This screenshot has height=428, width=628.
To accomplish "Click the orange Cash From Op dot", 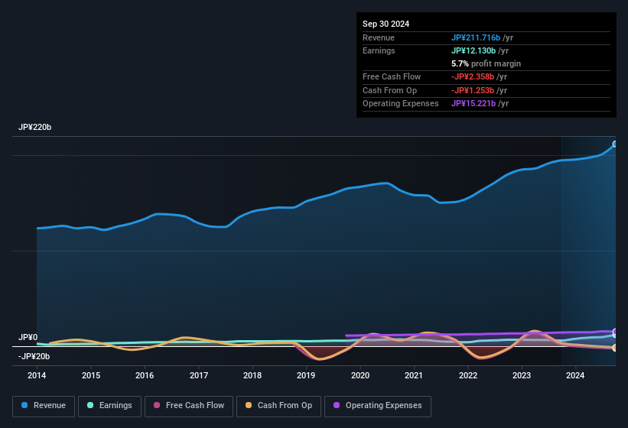I will [x=249, y=405].
